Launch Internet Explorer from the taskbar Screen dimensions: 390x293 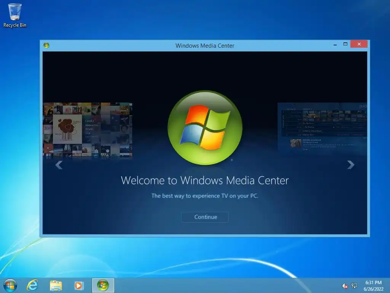[32, 285]
